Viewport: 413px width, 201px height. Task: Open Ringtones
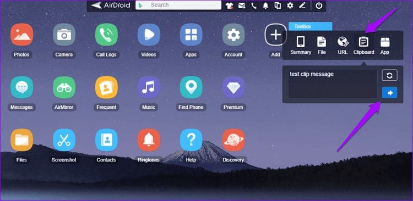[x=149, y=140]
